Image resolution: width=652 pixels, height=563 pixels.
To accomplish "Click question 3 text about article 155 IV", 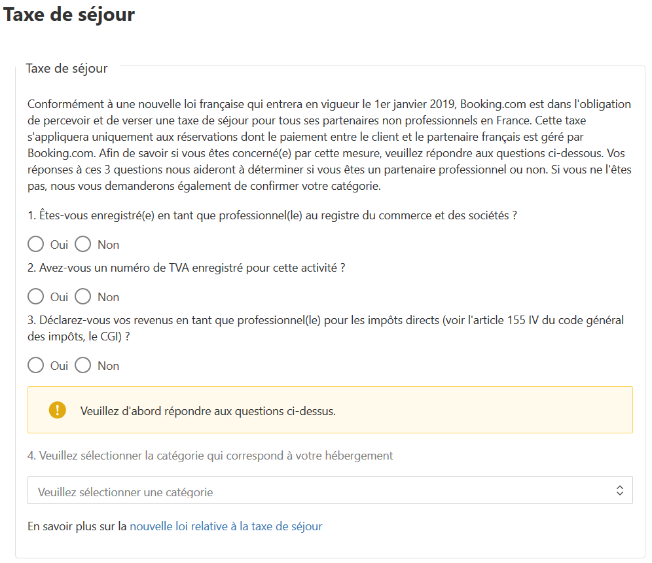I will click(x=325, y=328).
